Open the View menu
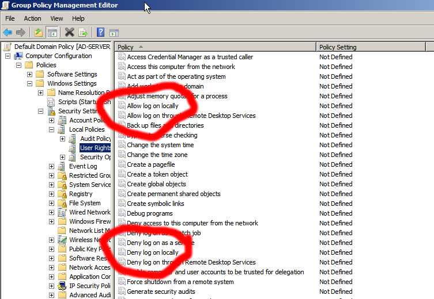 [x=56, y=18]
